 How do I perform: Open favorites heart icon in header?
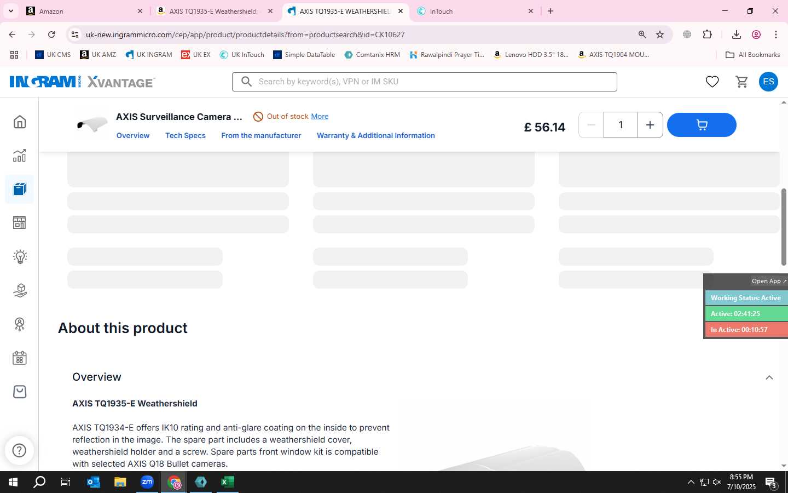(712, 82)
